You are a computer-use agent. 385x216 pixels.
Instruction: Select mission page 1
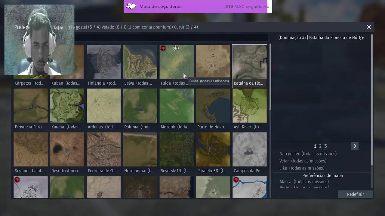[315, 146]
